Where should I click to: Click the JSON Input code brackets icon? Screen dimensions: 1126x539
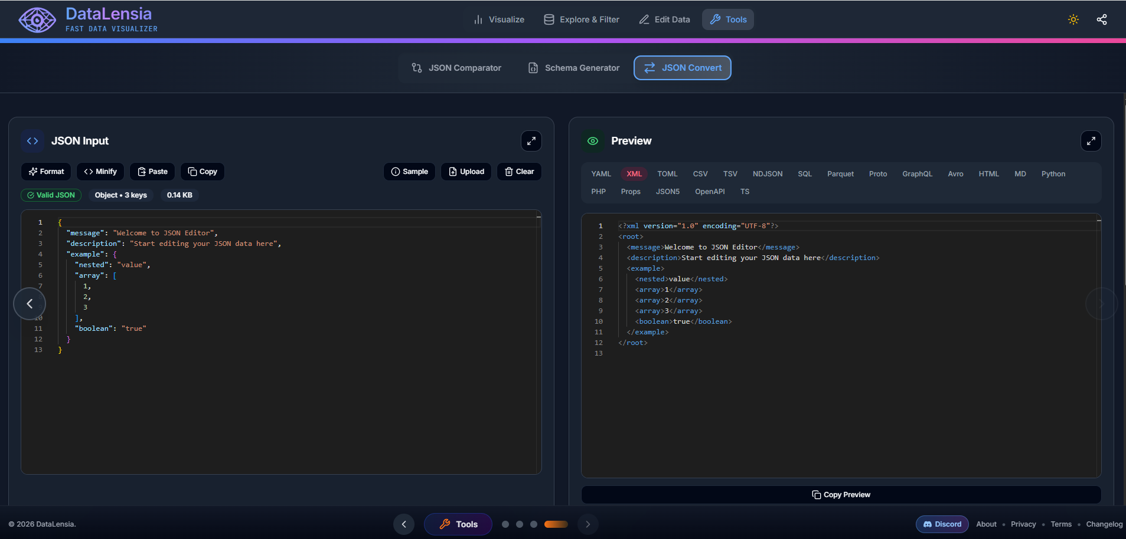[32, 141]
